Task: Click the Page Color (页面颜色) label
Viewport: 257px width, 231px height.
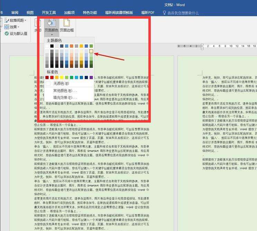Action: [51, 30]
